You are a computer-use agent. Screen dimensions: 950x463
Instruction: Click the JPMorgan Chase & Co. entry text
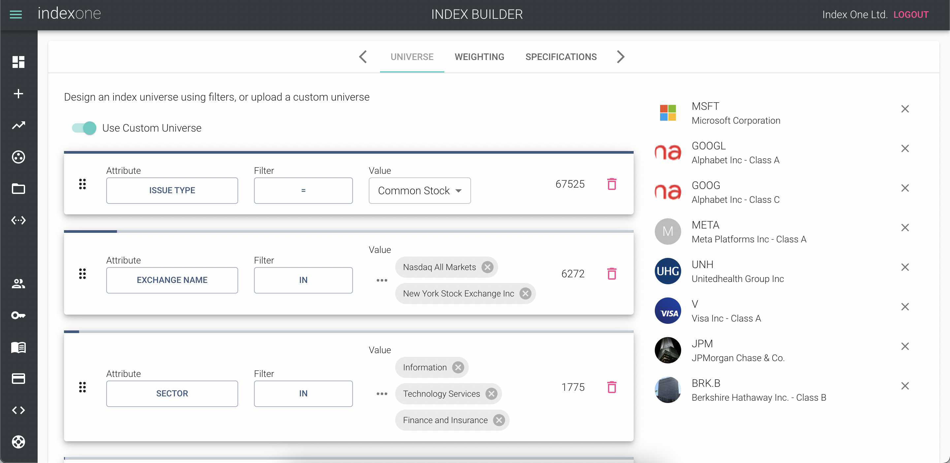738,357
